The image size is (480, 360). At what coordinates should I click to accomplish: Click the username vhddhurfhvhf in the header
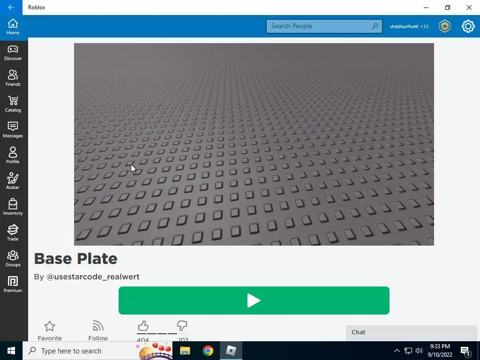coord(409,26)
